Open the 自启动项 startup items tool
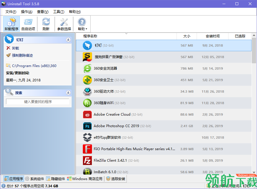Screen dimensions: 257x189 28,24
